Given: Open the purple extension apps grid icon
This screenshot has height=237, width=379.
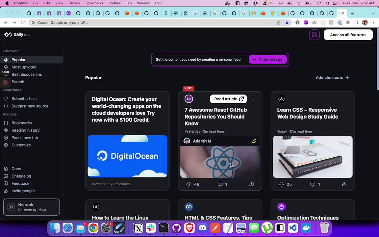Looking at the screenshot, I should tap(314, 35).
